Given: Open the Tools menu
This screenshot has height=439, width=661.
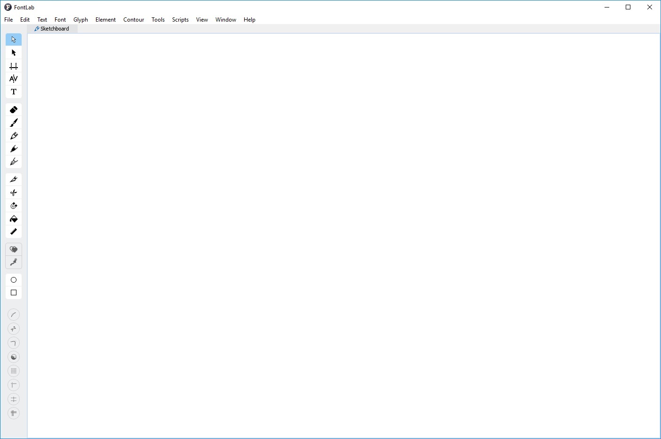Looking at the screenshot, I should pyautogui.click(x=158, y=20).
